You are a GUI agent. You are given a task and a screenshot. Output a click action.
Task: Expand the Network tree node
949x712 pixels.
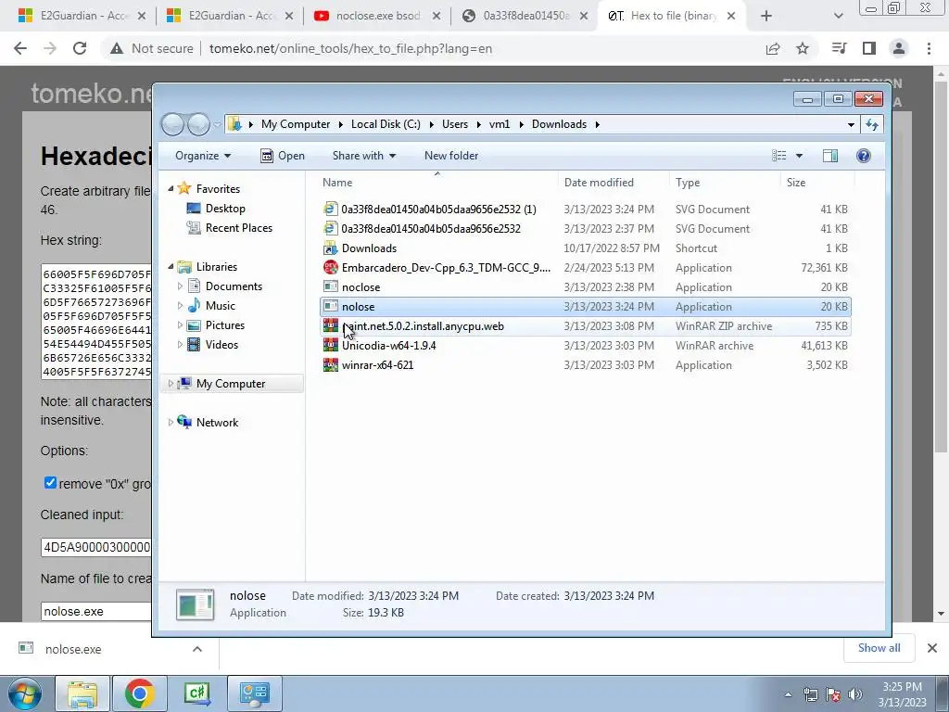pos(171,422)
